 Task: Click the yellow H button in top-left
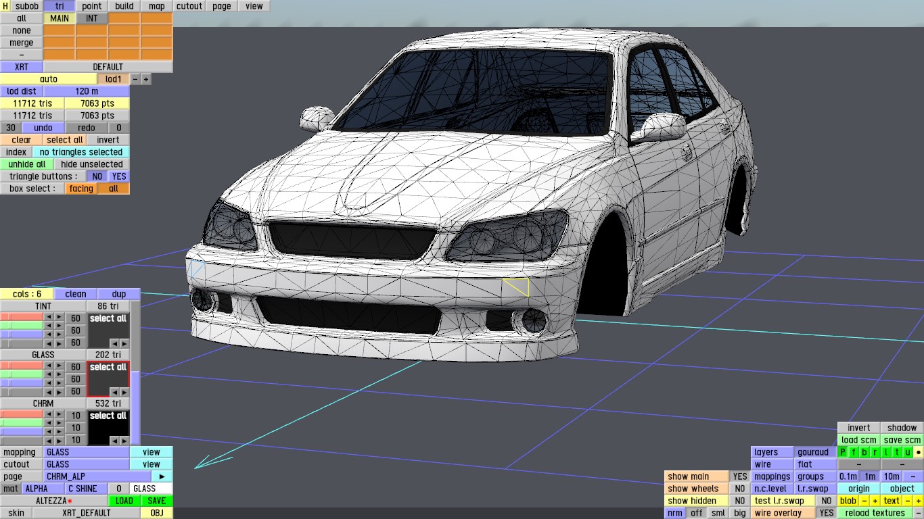[5, 6]
